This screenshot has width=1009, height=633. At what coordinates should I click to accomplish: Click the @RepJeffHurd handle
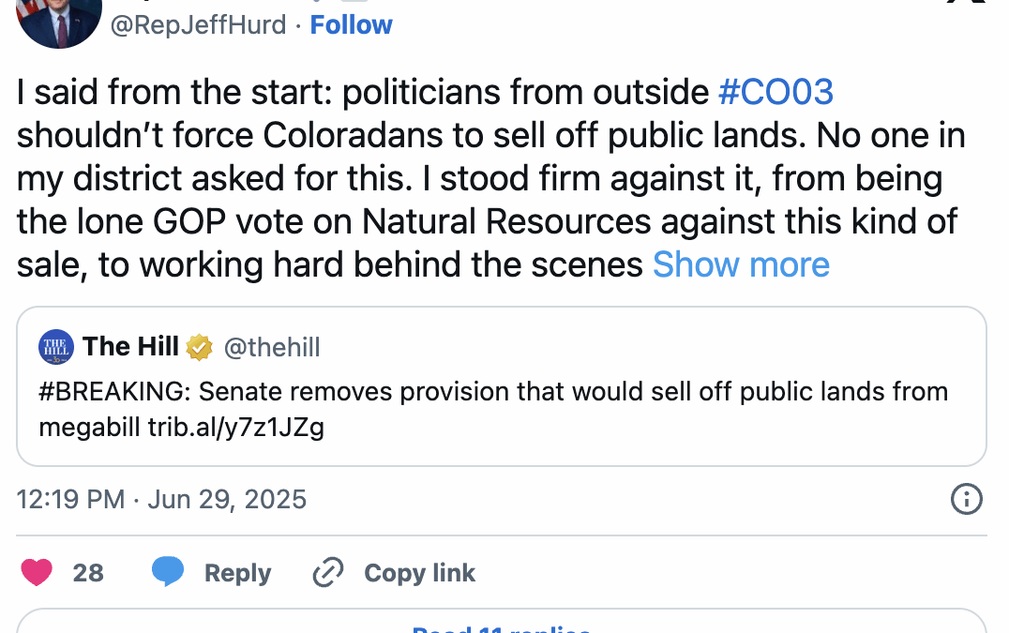click(x=199, y=24)
